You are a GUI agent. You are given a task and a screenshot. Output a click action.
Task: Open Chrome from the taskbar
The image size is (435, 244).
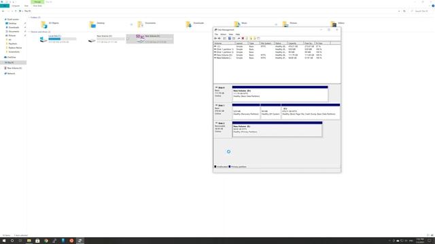tap(46, 241)
